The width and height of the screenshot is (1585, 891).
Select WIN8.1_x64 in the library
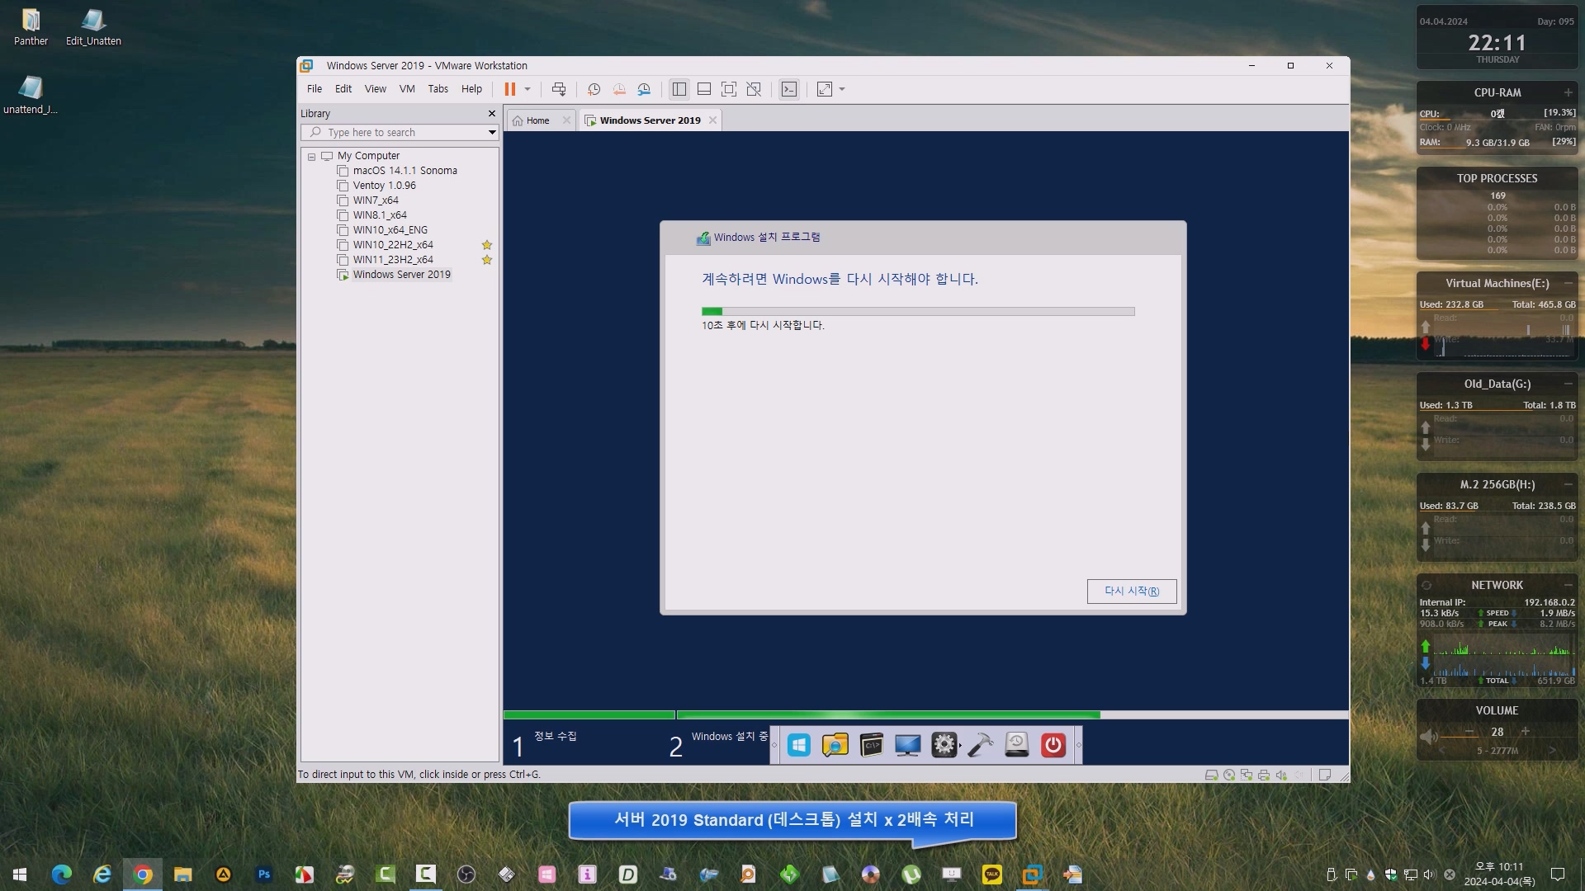pyautogui.click(x=380, y=215)
